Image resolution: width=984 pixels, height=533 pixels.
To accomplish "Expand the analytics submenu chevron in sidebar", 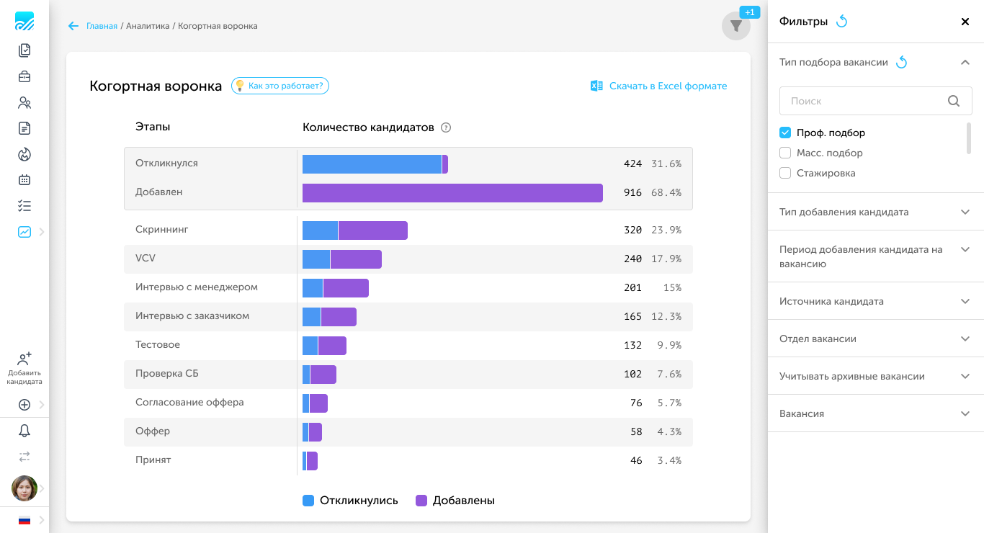I will coord(42,232).
